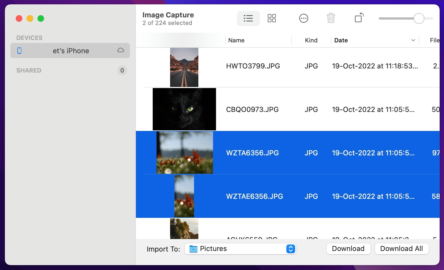The height and width of the screenshot is (270, 444).
Task: Click the shared count badge 0
Action: [122, 71]
